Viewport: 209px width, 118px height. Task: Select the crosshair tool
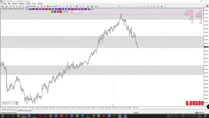coord(123,6)
